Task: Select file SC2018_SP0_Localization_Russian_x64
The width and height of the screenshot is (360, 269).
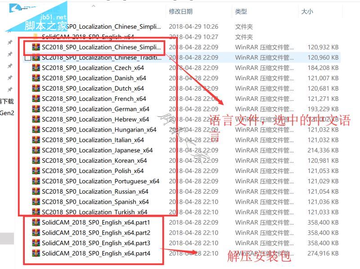Action: click(x=95, y=191)
